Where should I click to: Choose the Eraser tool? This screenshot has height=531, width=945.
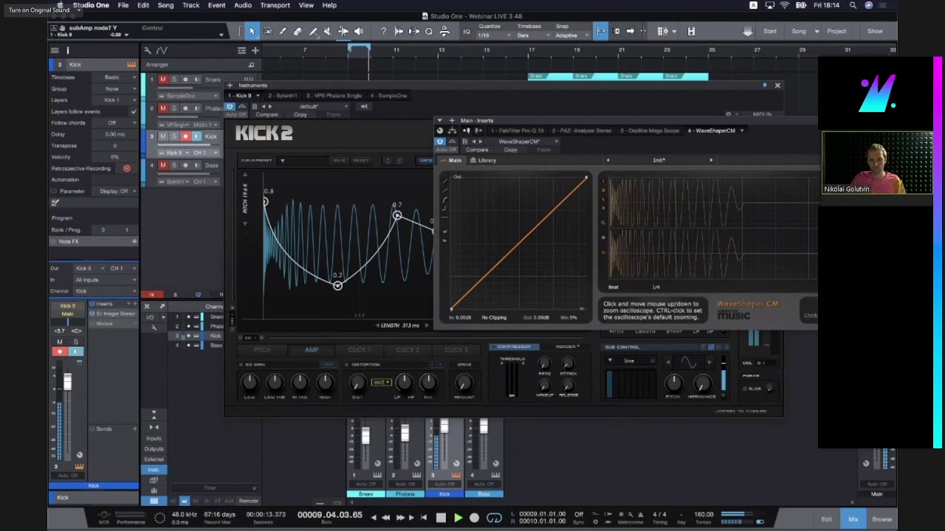tap(298, 31)
